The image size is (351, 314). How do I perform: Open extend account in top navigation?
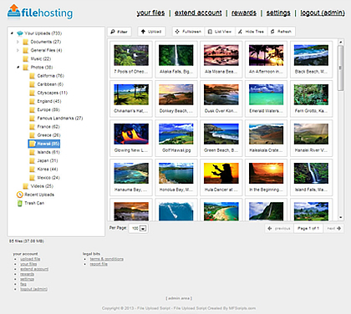(198, 13)
